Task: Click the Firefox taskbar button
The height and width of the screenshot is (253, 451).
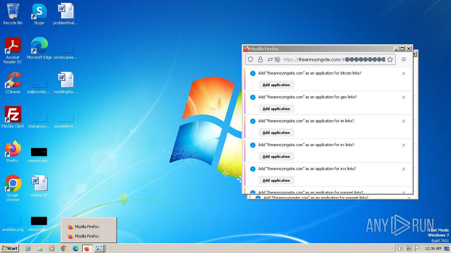Action: [x=87, y=248]
